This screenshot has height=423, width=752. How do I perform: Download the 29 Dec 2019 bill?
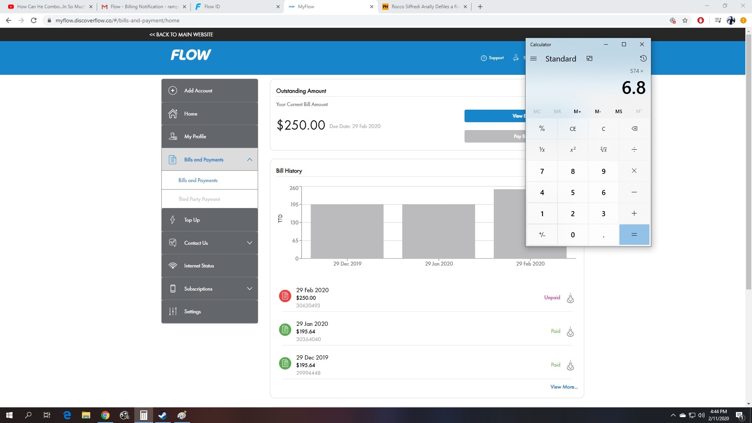click(x=570, y=365)
